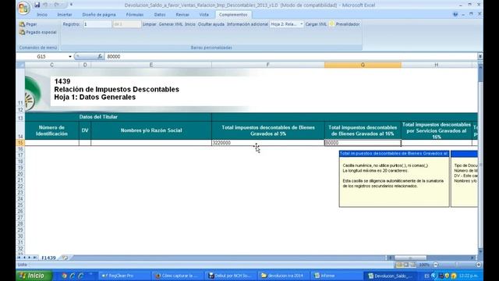
Task: Click the fx insert function icon
Action: pos(100,56)
